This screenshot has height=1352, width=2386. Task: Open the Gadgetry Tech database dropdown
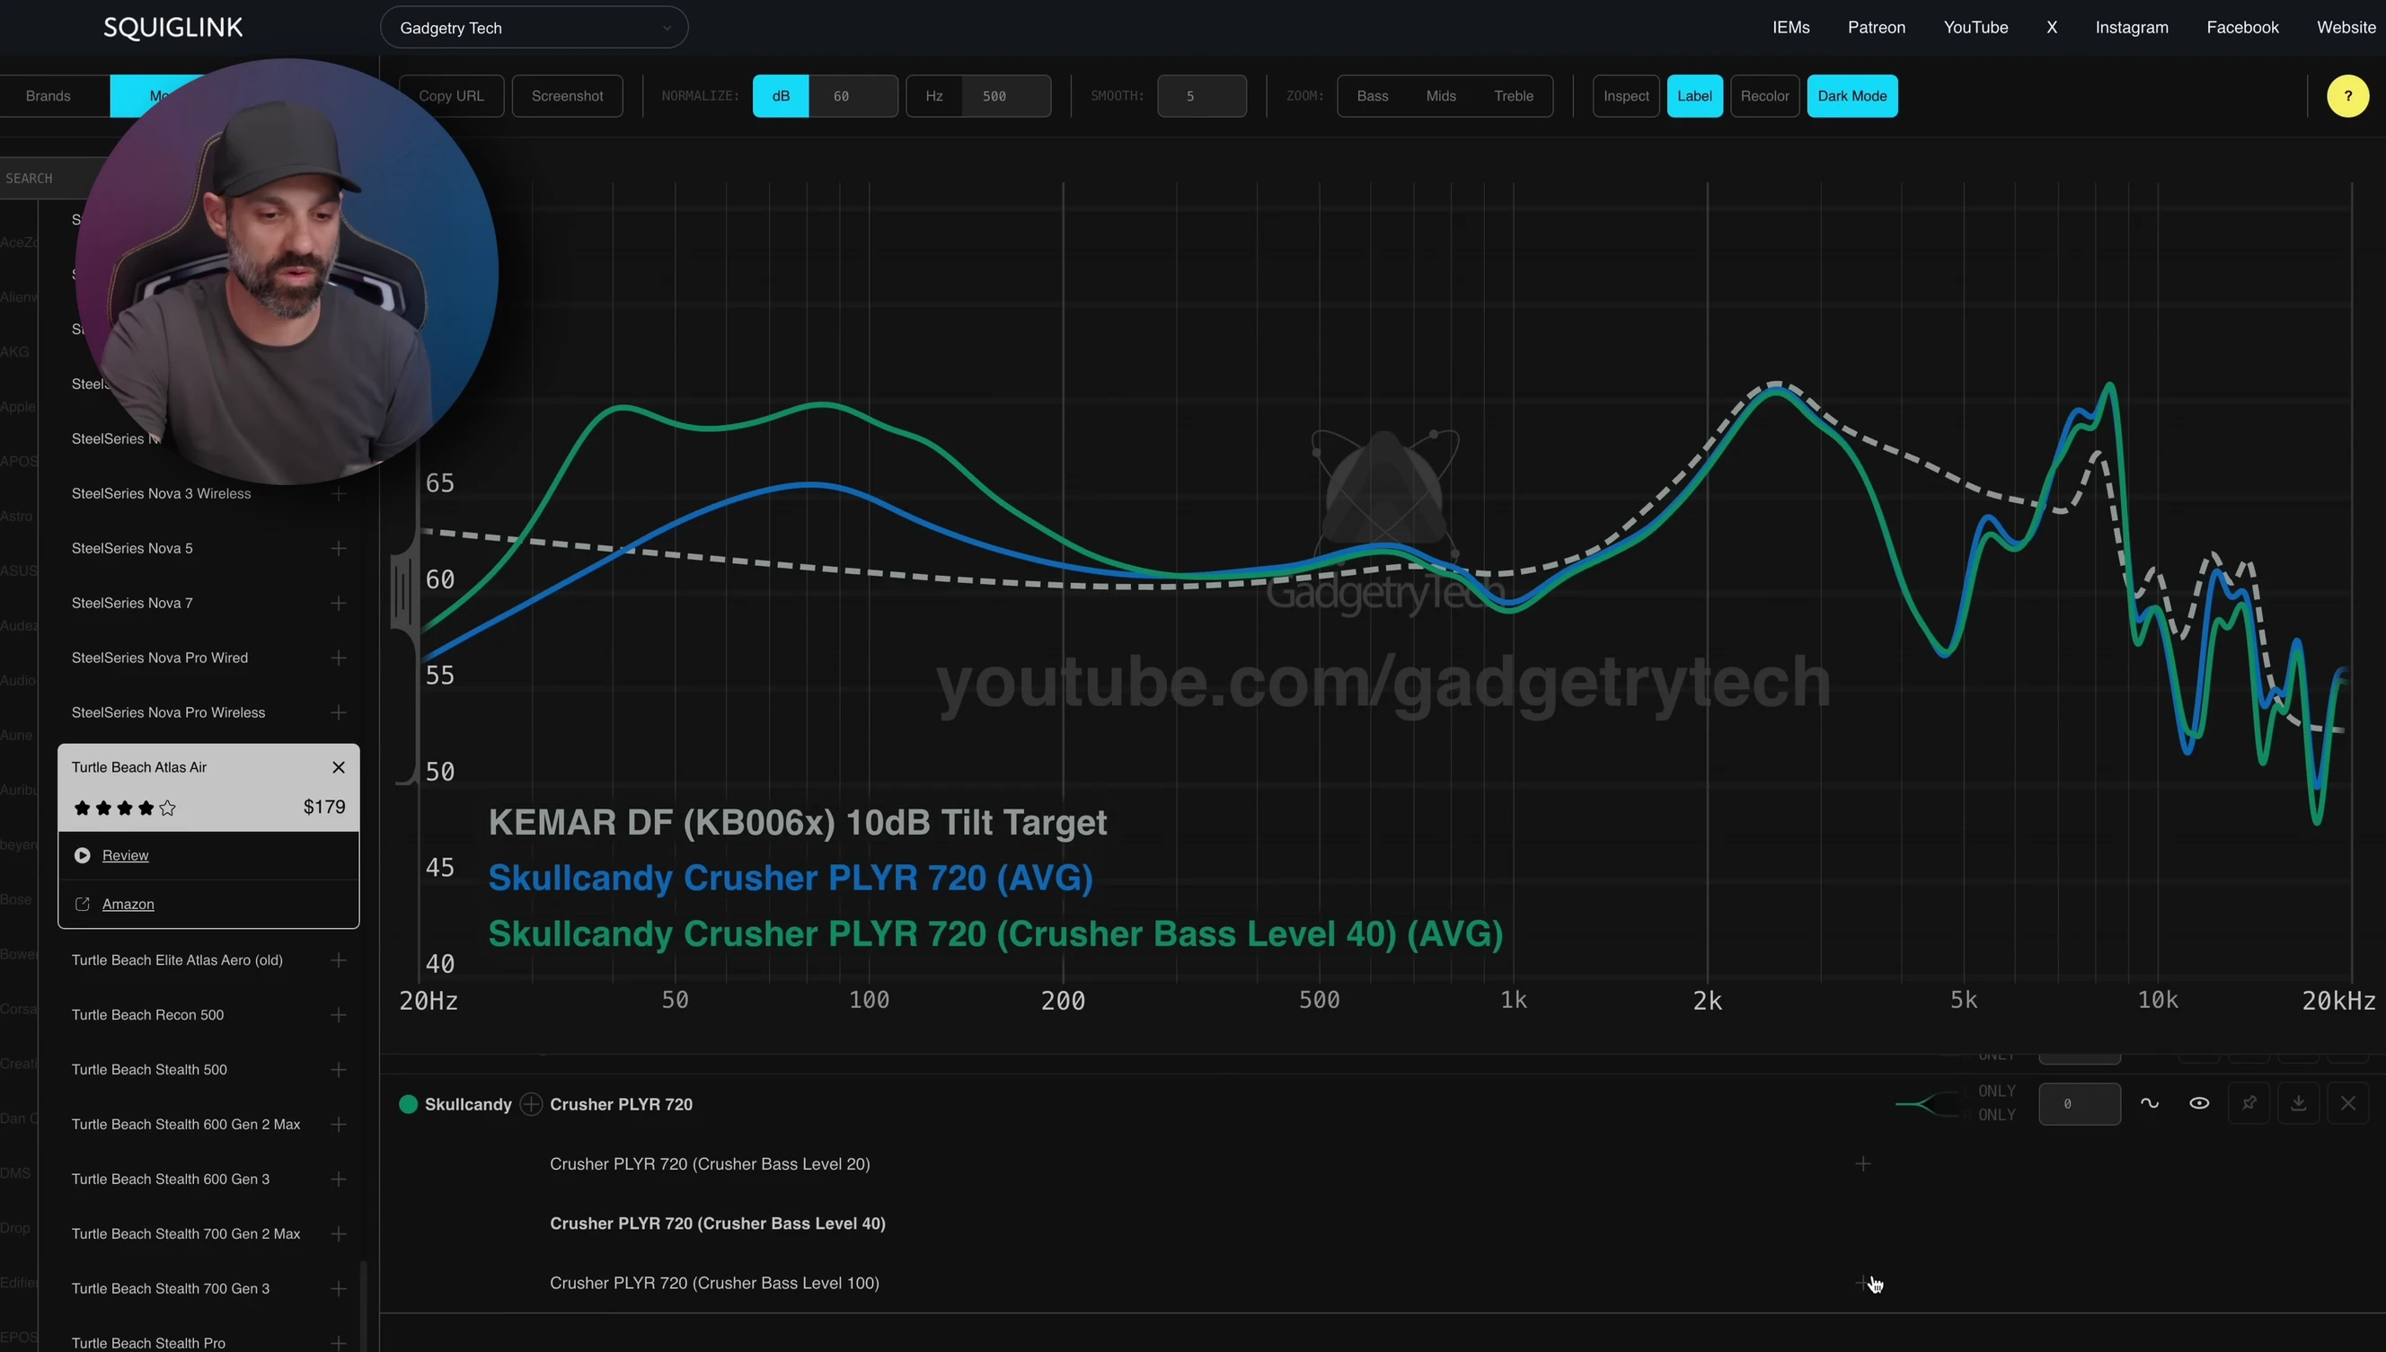click(x=534, y=28)
